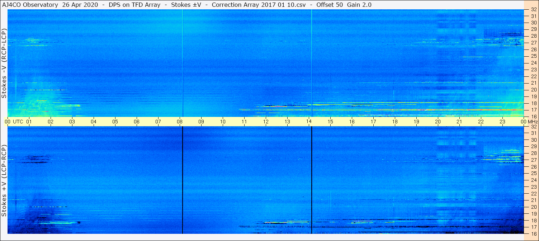Click the 17 MHz label on Stokes +V scale
Screen dimensions: 539x241
533,227
